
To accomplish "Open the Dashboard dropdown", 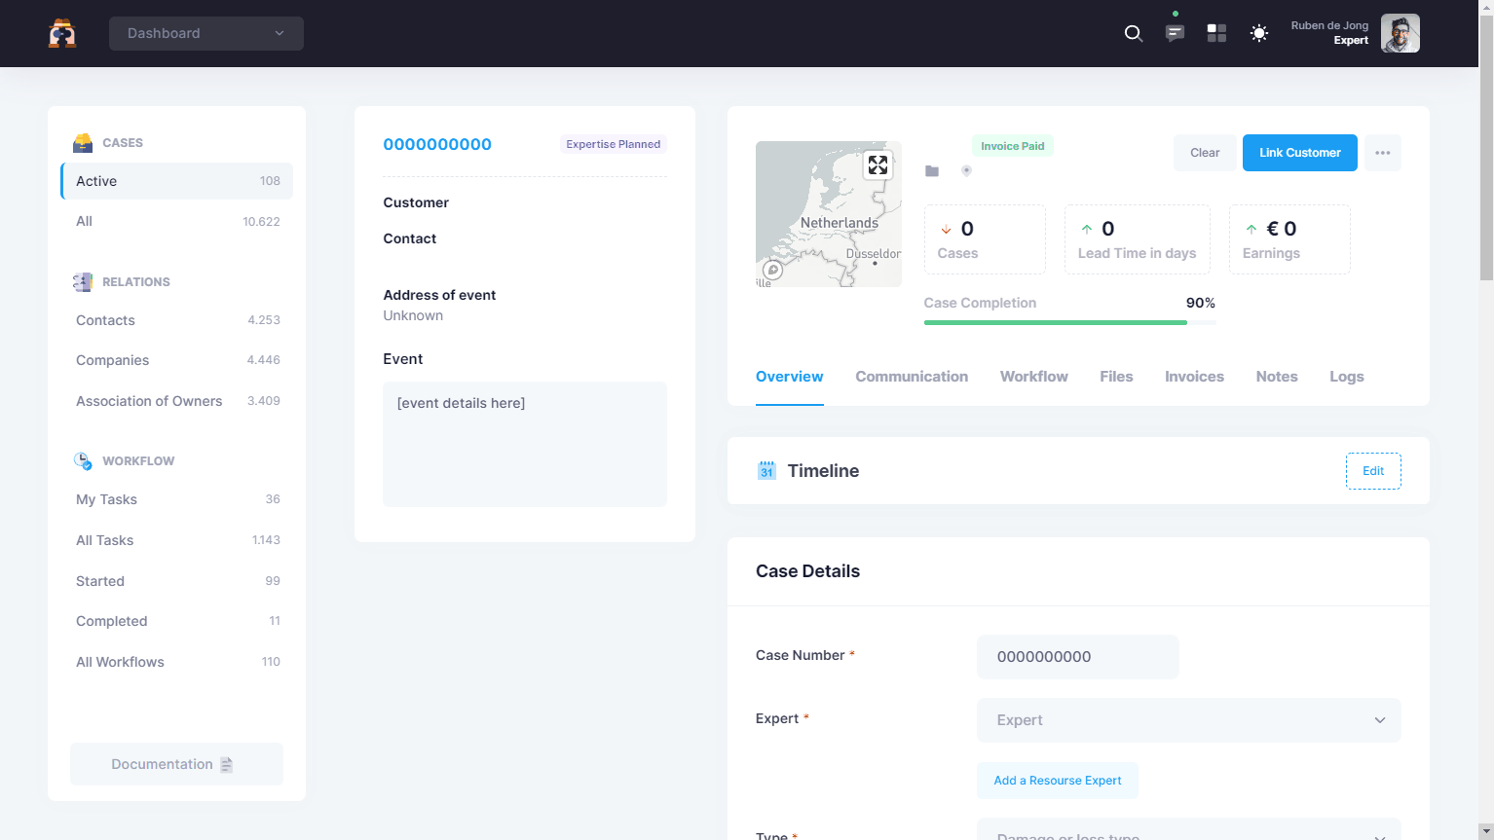I will click(x=206, y=33).
